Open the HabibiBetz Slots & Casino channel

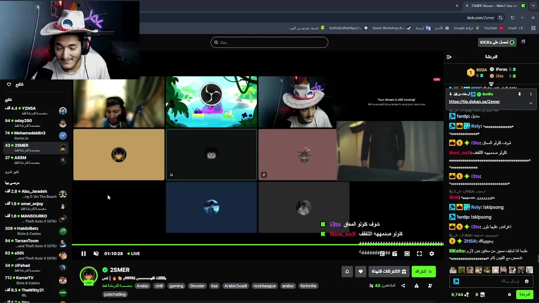(x=36, y=231)
